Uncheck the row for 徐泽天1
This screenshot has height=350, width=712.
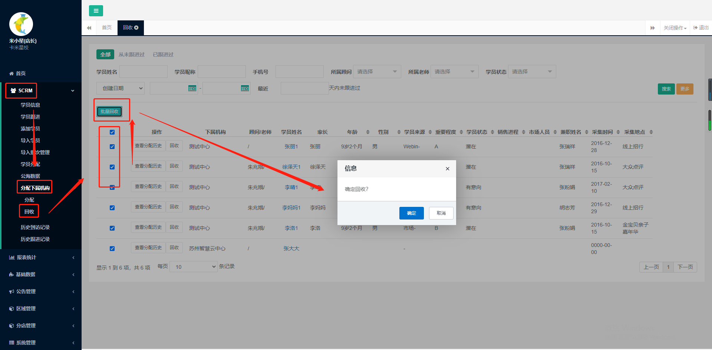pos(112,167)
